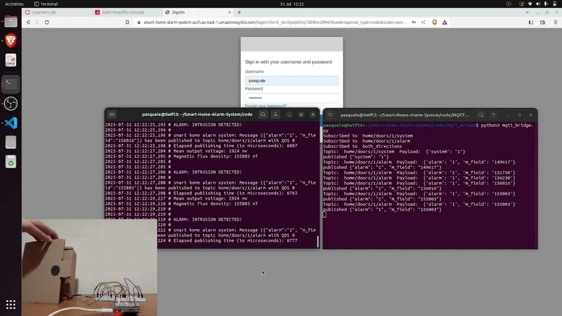Viewport: 562px width, 316px height.
Task: Click 'Magnetic flux density: 155803 mT' first occurrence
Action: (x=216, y=156)
